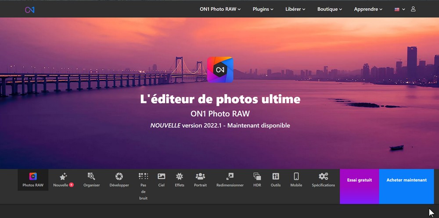
Task: Open the user account icon
Action: point(413,9)
